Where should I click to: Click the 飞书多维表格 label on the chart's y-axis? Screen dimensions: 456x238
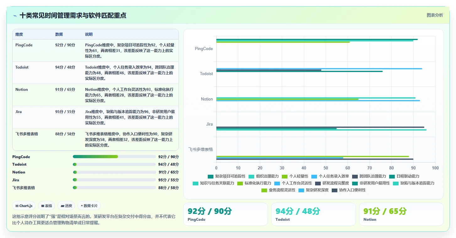(x=201, y=149)
